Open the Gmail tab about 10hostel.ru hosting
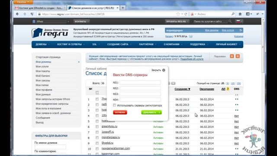This screenshot has height=156, width=277. [40, 8]
